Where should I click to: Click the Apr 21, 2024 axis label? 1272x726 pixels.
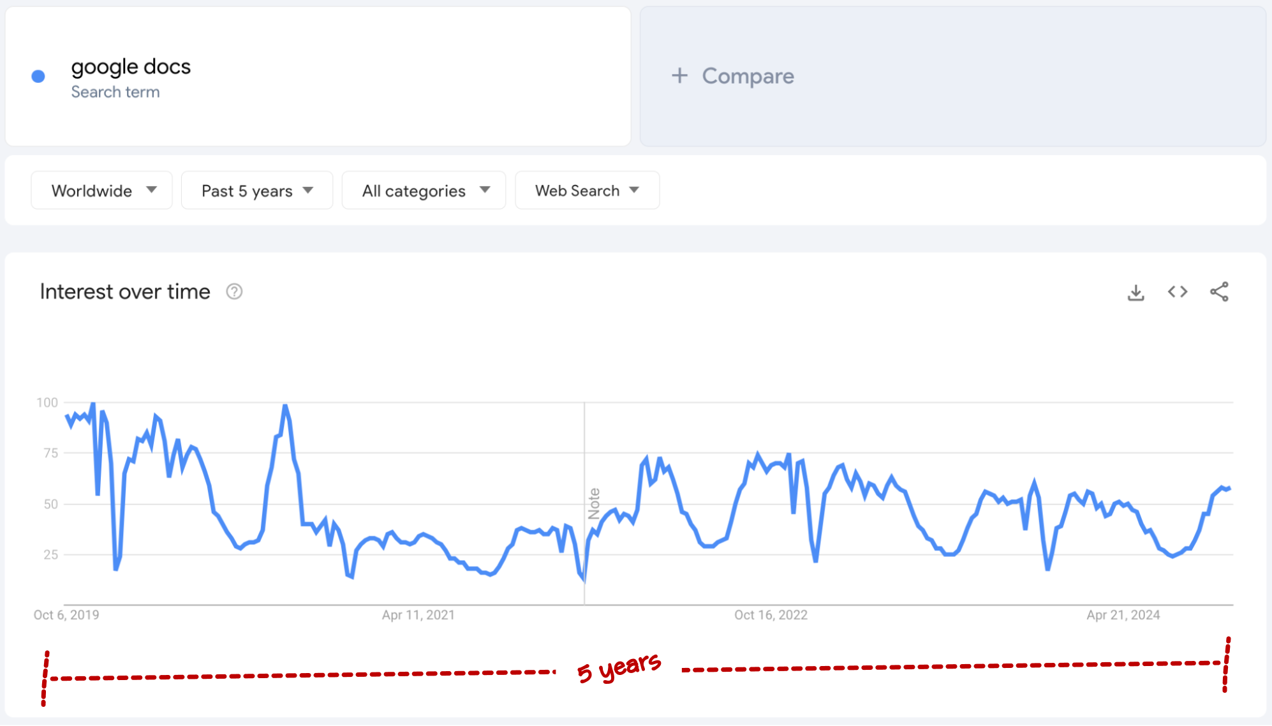point(1123,615)
